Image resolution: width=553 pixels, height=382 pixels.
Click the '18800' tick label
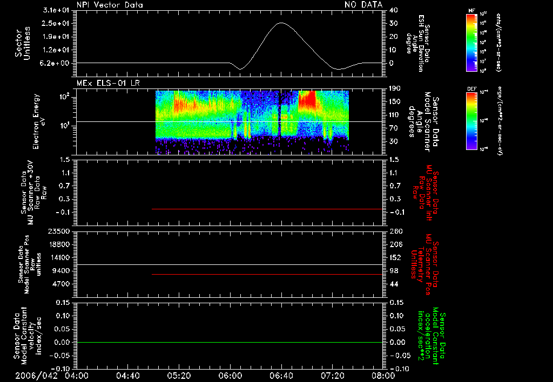tap(58, 244)
